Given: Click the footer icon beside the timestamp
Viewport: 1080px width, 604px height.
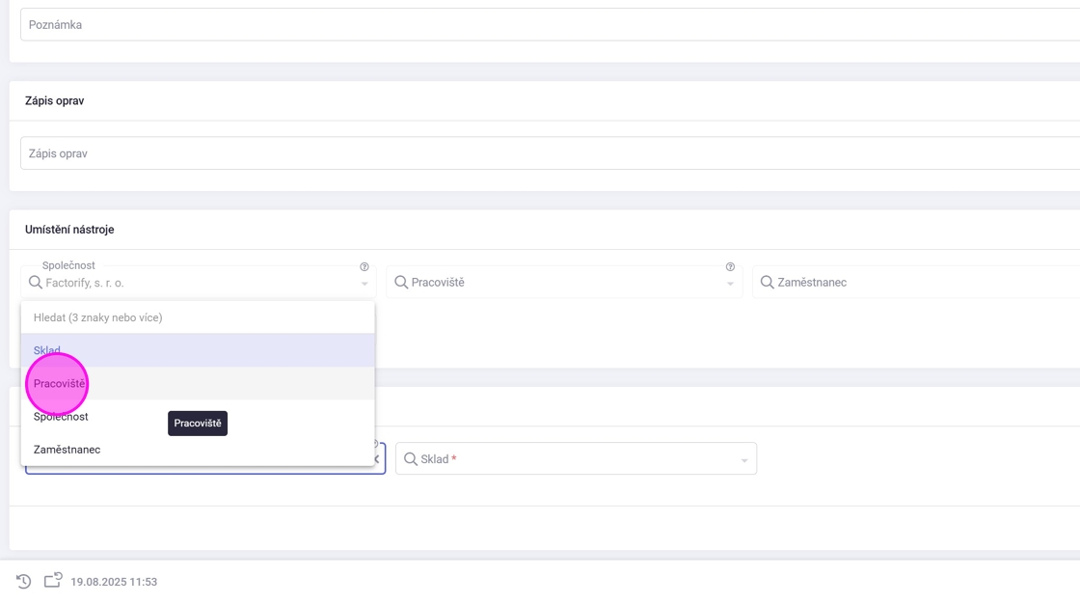Looking at the screenshot, I should click(53, 580).
